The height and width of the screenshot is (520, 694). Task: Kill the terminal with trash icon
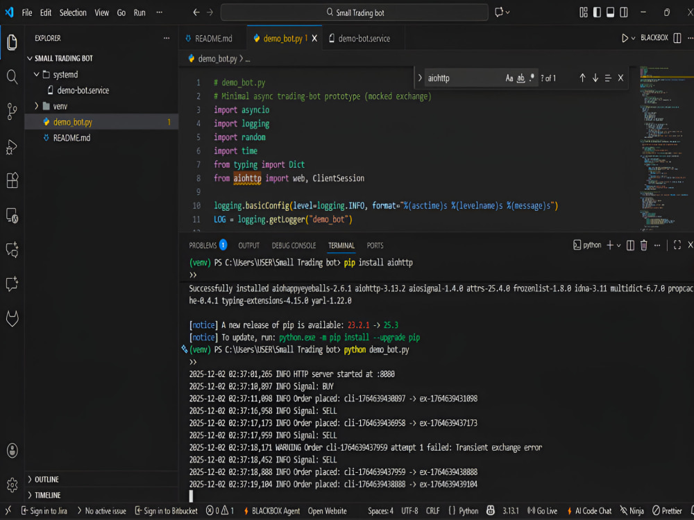[643, 245]
